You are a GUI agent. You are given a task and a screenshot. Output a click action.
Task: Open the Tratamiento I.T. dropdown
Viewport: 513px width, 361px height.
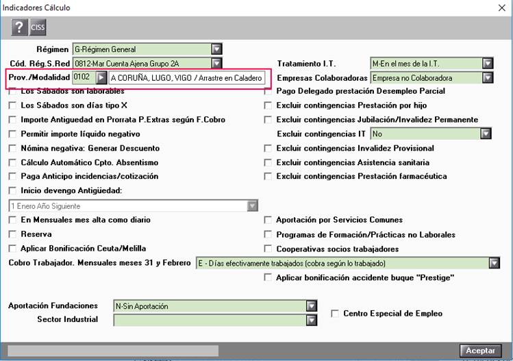pyautogui.click(x=488, y=63)
